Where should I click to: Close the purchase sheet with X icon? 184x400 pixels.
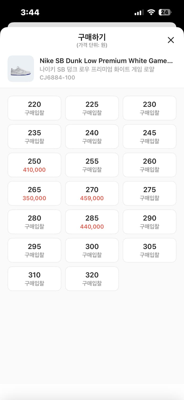[x=171, y=40]
